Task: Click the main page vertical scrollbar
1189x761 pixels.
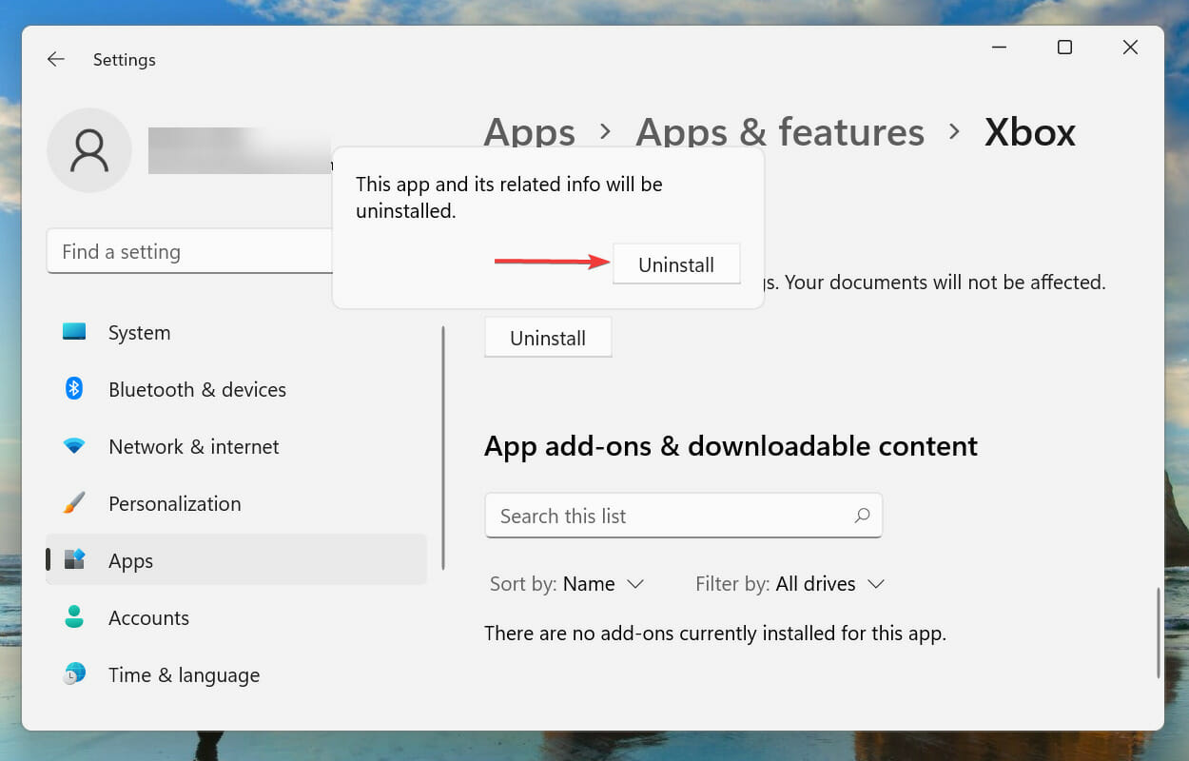Action: point(1158,633)
